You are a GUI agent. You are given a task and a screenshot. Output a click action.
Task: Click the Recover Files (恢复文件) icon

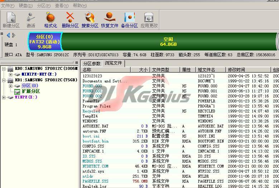point(110,20)
